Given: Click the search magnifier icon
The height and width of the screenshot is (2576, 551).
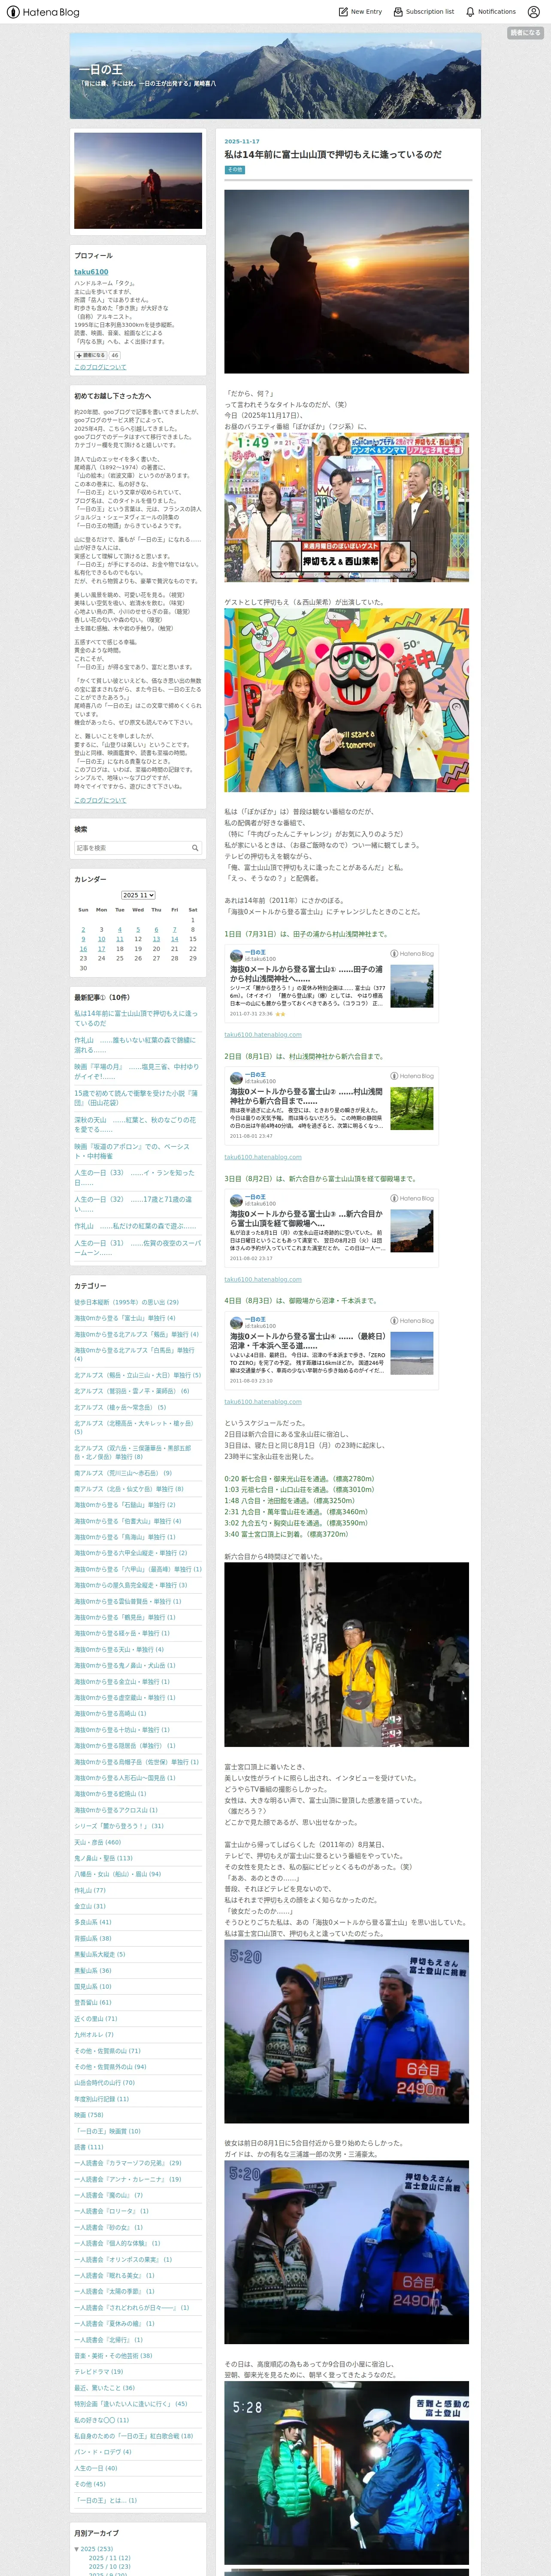Looking at the screenshot, I should point(195,848).
